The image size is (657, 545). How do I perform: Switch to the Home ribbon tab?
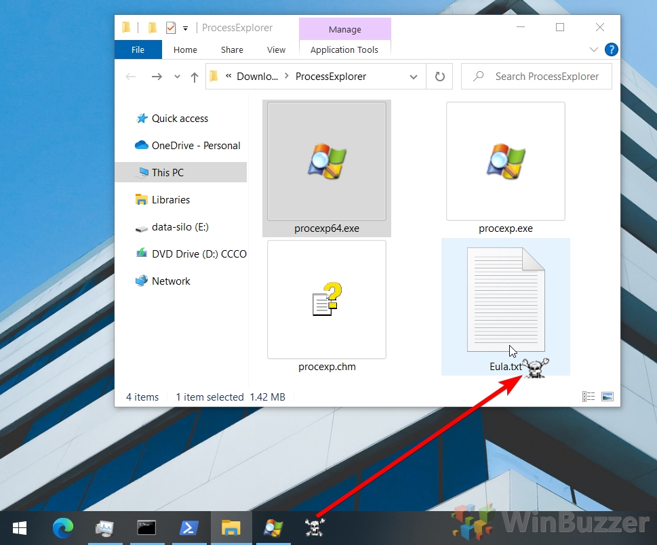(x=185, y=50)
